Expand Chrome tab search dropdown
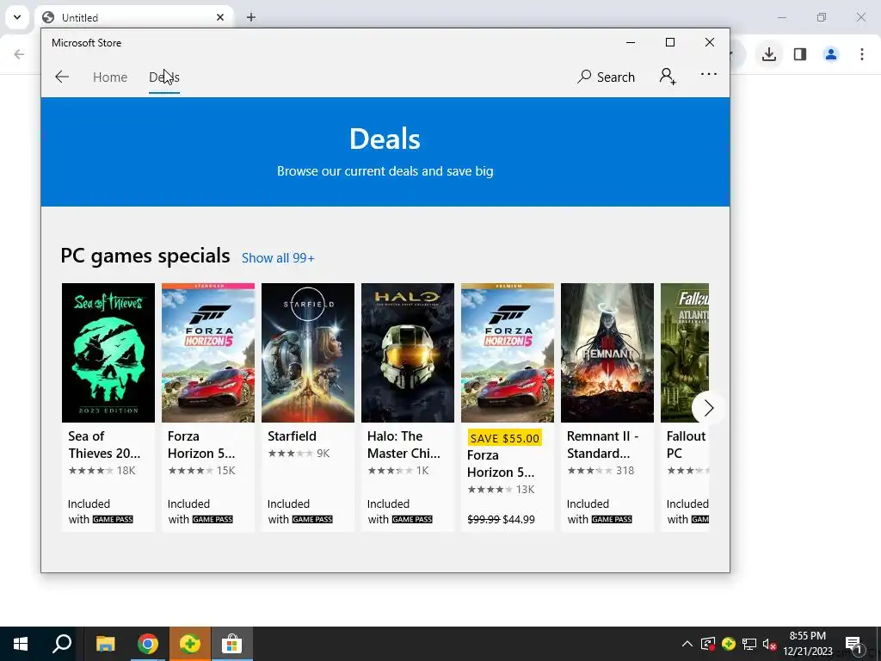Image resolution: width=881 pixels, height=661 pixels. pos(17,17)
